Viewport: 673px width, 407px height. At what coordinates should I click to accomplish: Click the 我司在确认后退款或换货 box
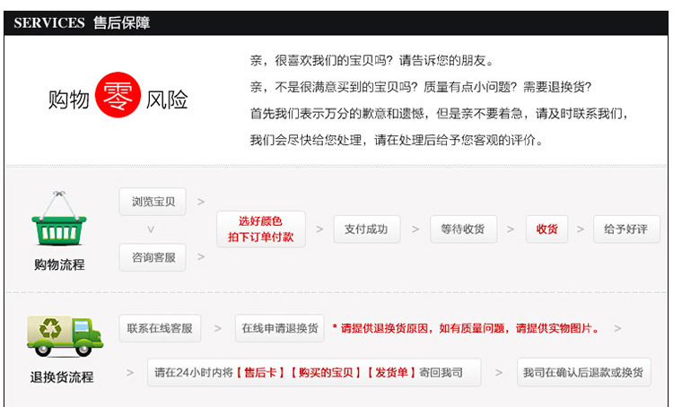[584, 372]
